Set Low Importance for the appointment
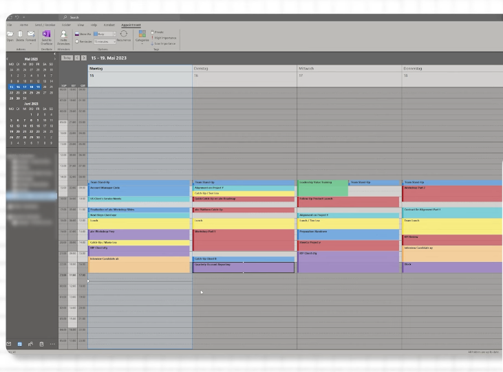The image size is (503, 372). tap(164, 43)
